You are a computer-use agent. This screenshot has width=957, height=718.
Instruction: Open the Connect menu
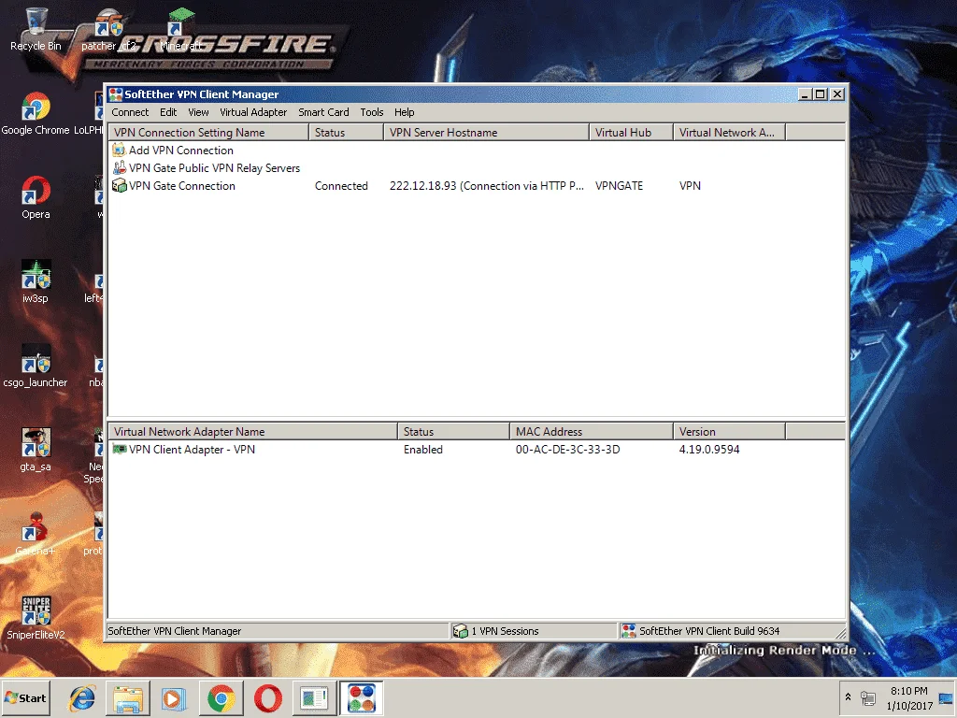pyautogui.click(x=129, y=112)
